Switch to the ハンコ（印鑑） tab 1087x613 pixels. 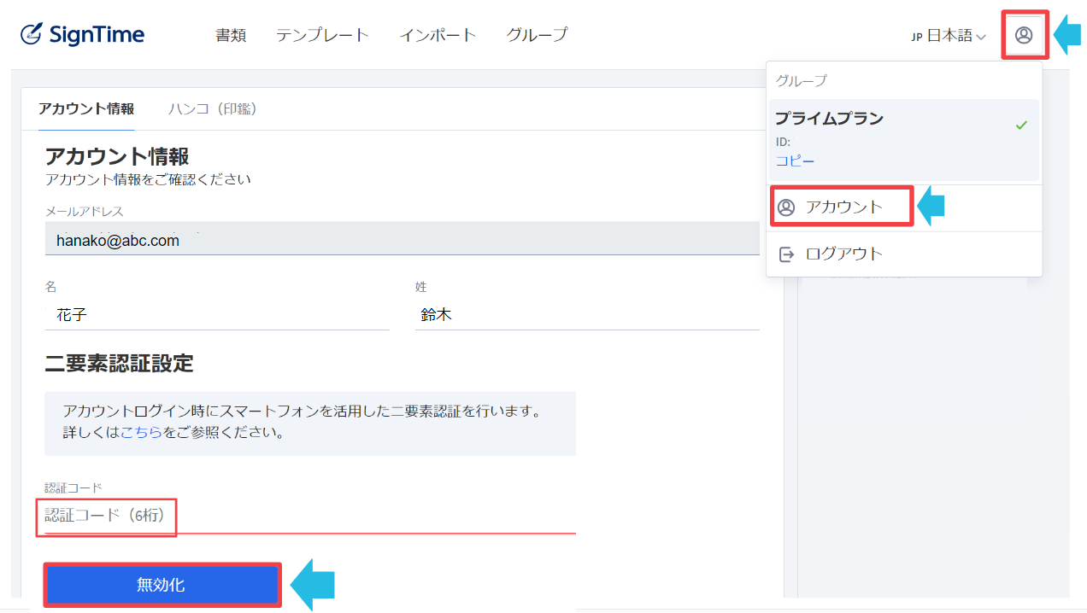213,109
